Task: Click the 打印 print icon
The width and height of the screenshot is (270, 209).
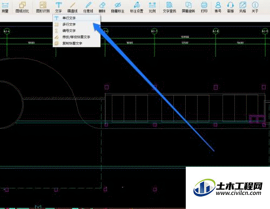Action: click(x=204, y=7)
